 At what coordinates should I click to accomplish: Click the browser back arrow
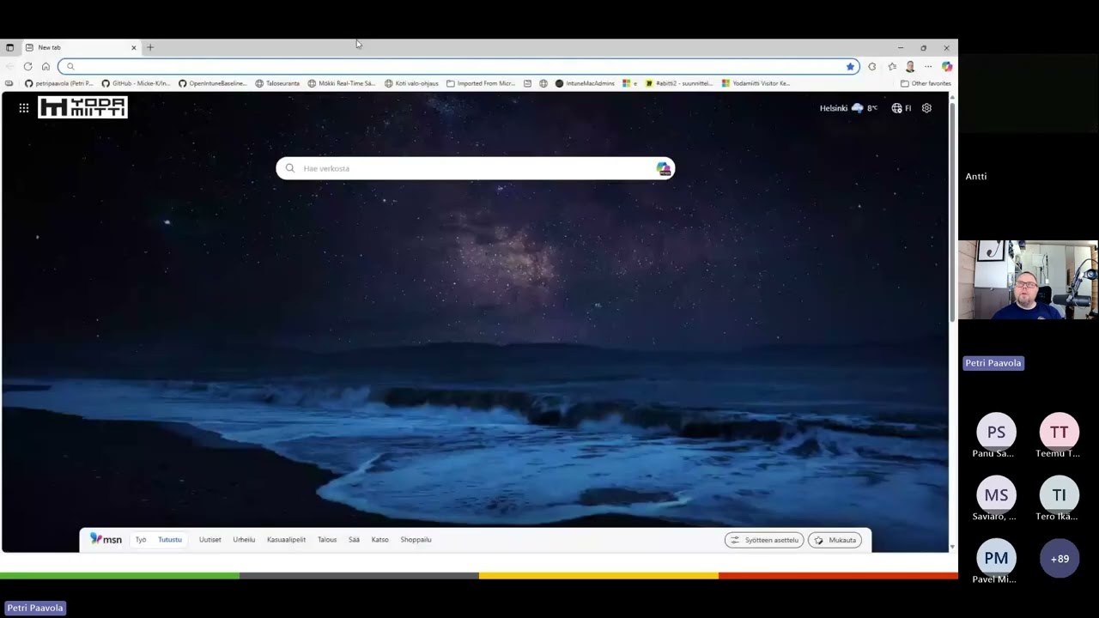click(10, 66)
